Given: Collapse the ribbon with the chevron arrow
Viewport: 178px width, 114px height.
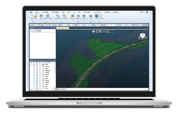Looking at the screenshot, I should [148, 22].
